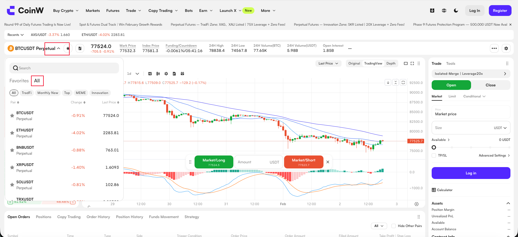Image resolution: width=518 pixels, height=237 pixels.
Task: Expand the Buy Crypto menu
Action: pos(66,11)
